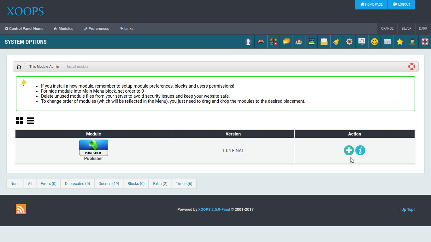The width and height of the screenshot is (431, 242).
Task: Toggle the DARK theme
Action: click(x=423, y=28)
